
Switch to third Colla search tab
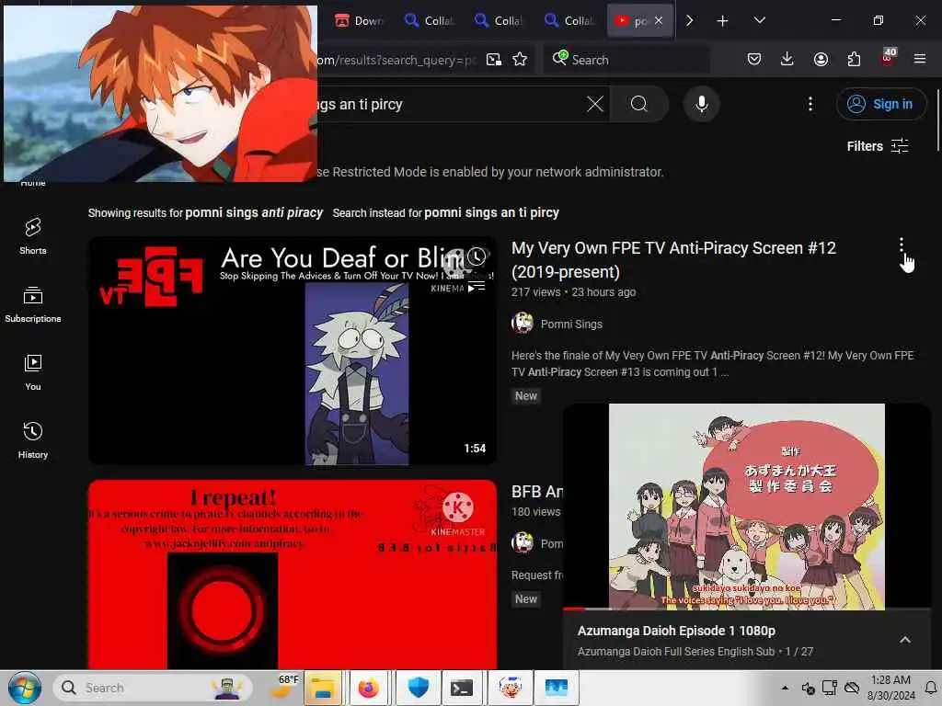569,20
